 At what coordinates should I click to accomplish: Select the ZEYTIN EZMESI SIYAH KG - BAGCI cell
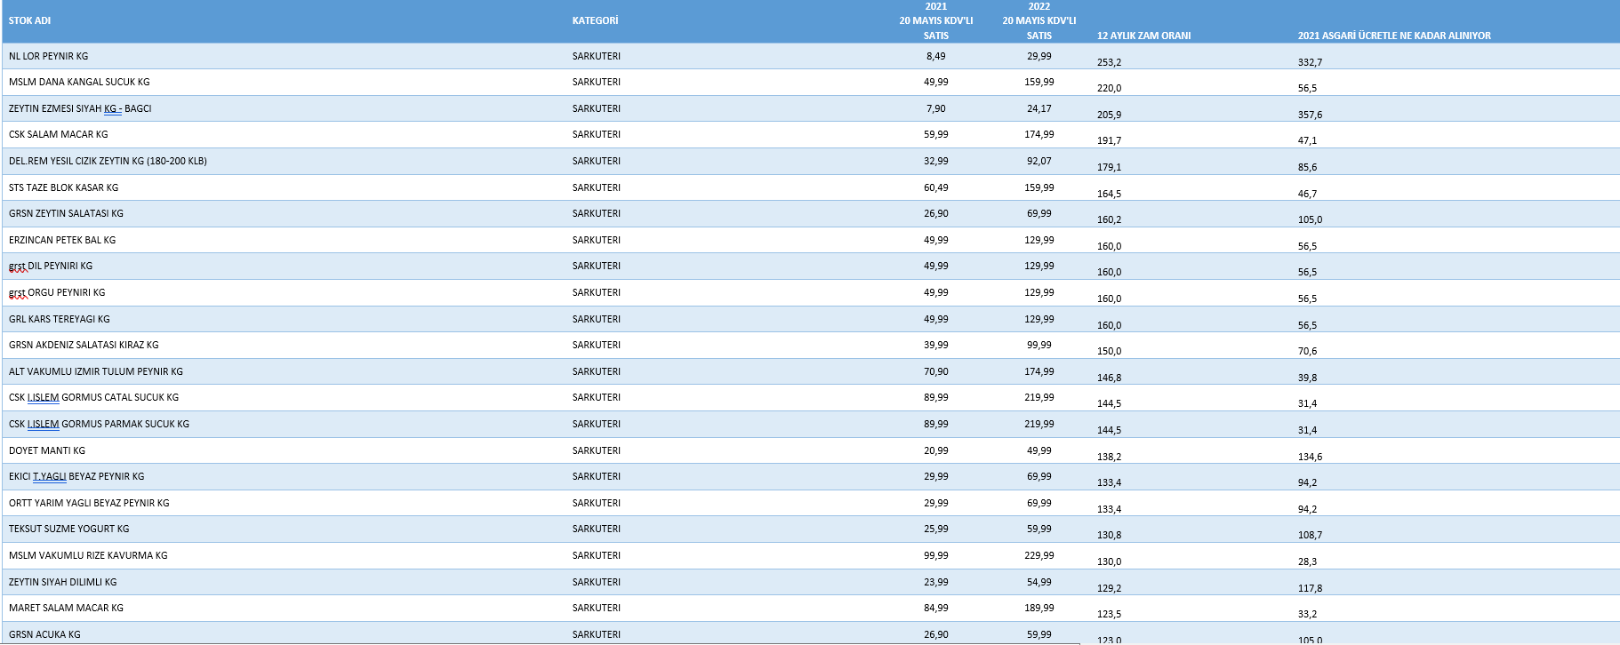tap(80, 108)
